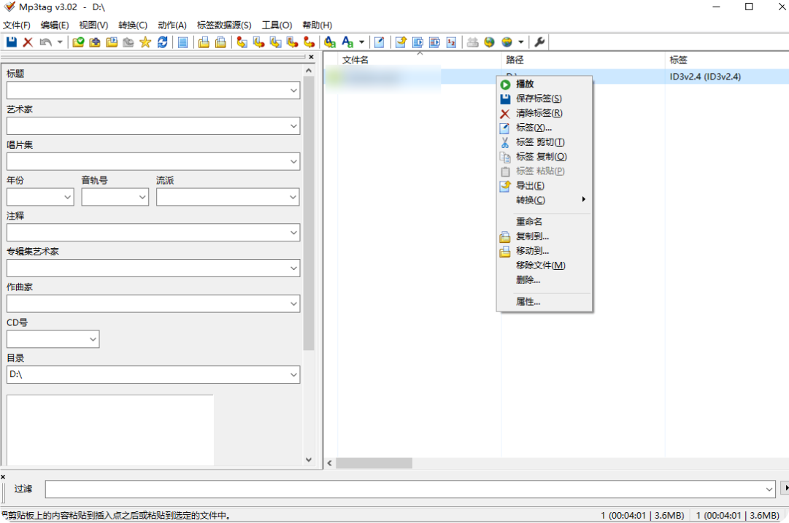Open Options using the wrench icon
Image resolution: width=789 pixels, height=523 pixels.
pyautogui.click(x=540, y=42)
